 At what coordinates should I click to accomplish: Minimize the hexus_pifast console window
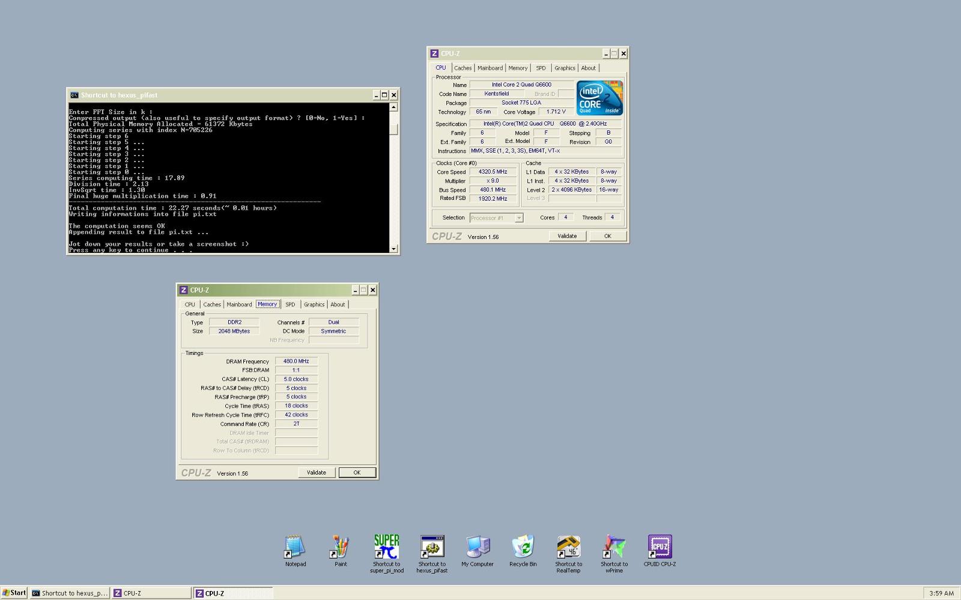(x=377, y=95)
